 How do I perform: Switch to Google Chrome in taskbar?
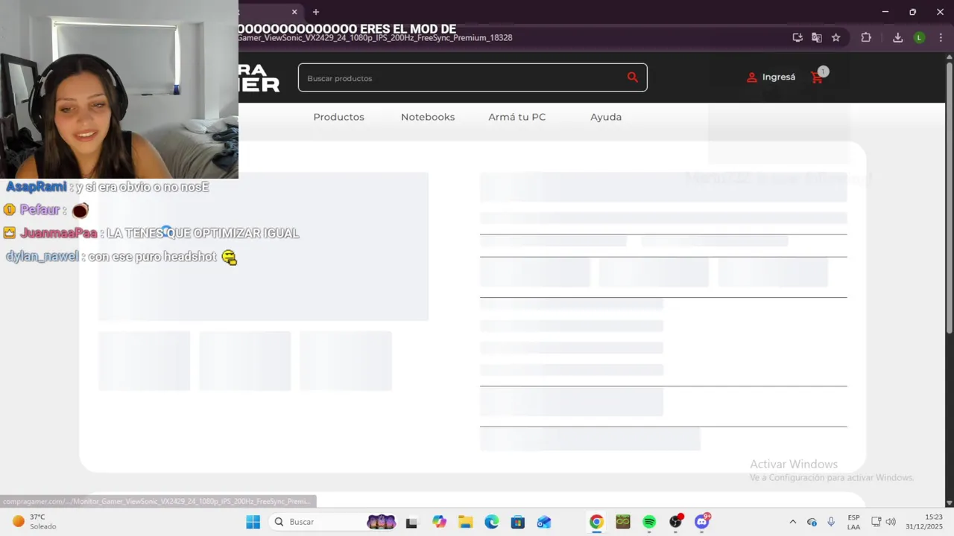pyautogui.click(x=596, y=522)
